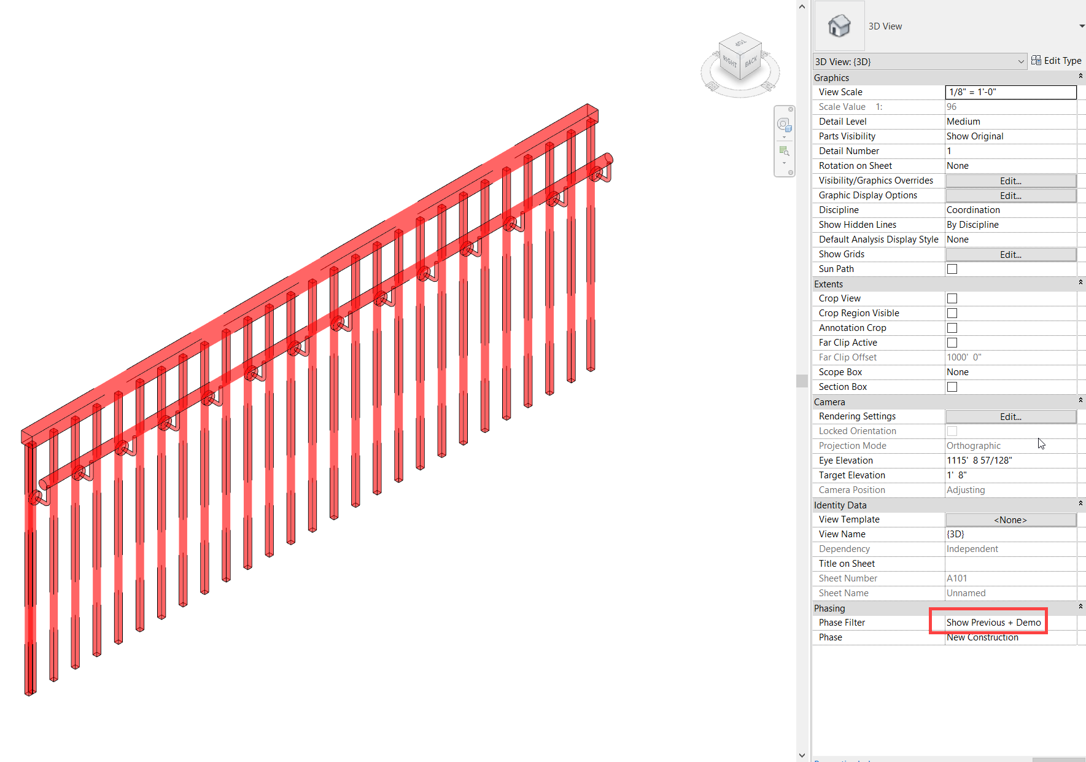Screen dimensions: 1086x762
Task: Select the Selection Box tool in floating toolbar
Action: (784, 125)
